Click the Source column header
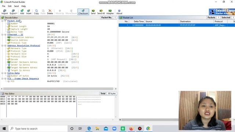This screenshot has width=235, height=132. 162,21
